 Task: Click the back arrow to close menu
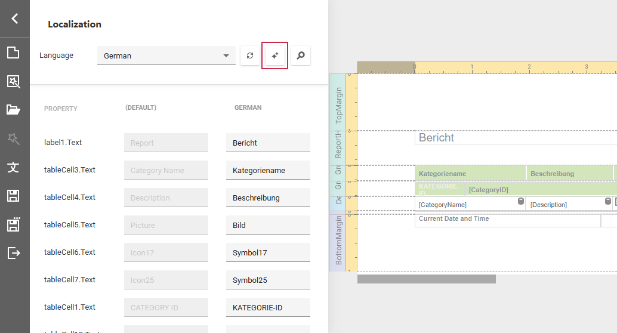pos(14,18)
